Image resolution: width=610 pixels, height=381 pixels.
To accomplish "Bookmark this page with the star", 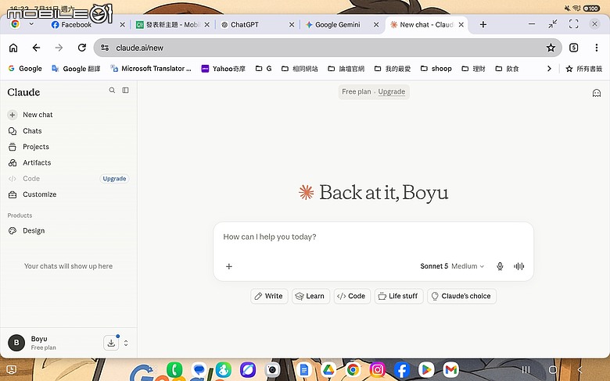I will [551, 48].
